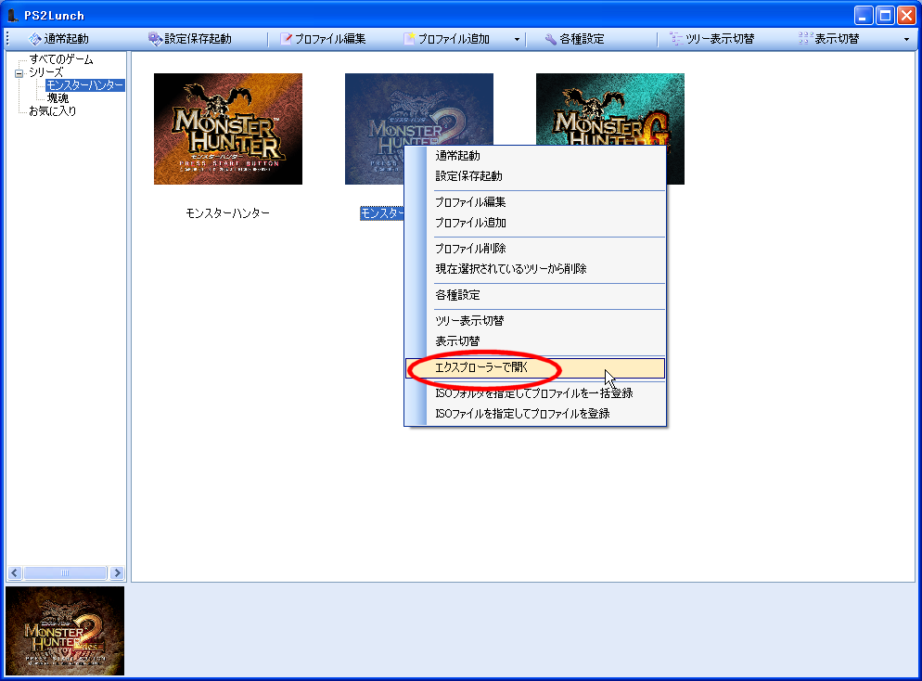The height and width of the screenshot is (681, 922).
Task: Select the orange Monster Hunter thumbnail
Action: tap(228, 129)
